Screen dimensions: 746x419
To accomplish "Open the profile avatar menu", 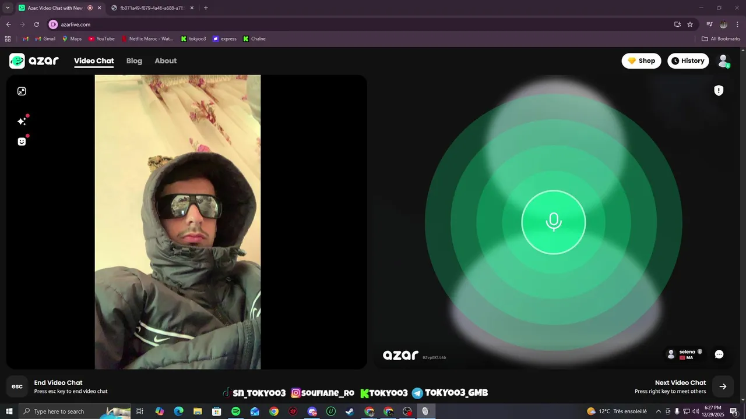I will coord(723,61).
